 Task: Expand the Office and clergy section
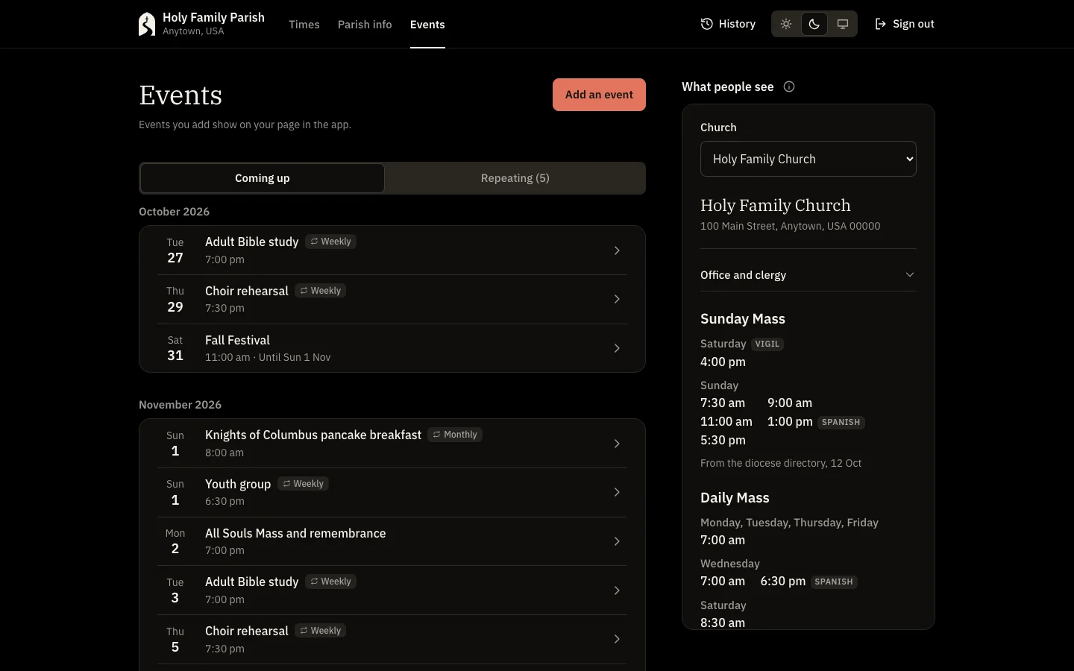click(808, 275)
